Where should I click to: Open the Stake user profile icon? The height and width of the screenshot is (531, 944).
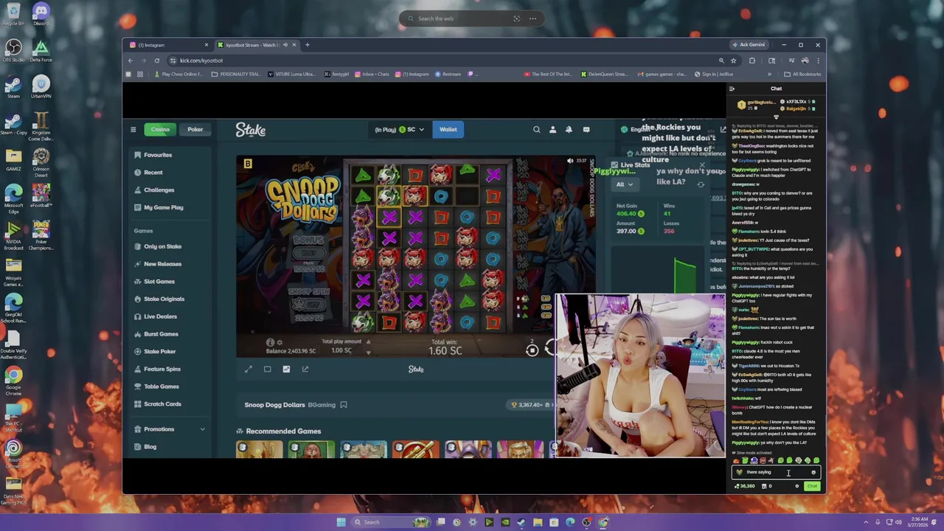(552, 130)
